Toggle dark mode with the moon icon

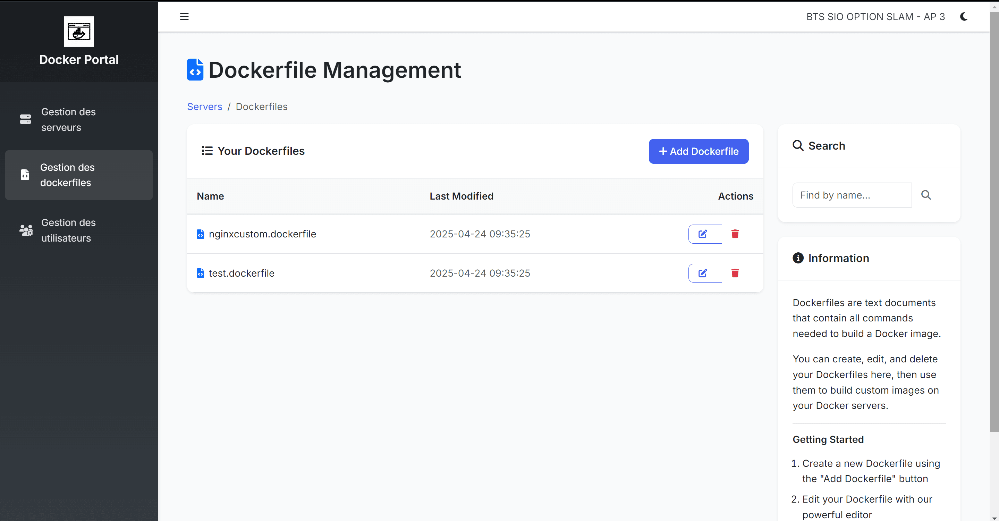[x=964, y=16]
